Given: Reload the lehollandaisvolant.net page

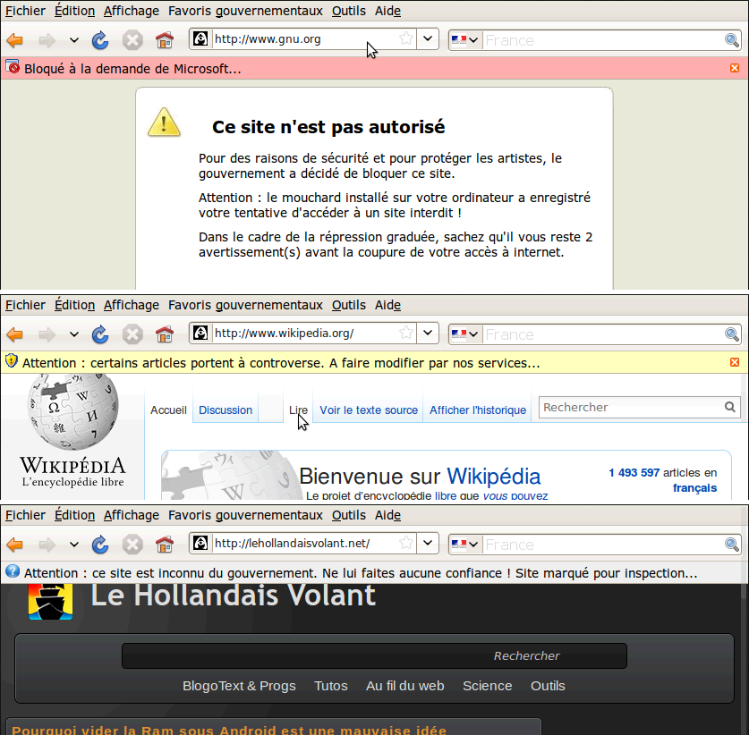Looking at the screenshot, I should [100, 544].
